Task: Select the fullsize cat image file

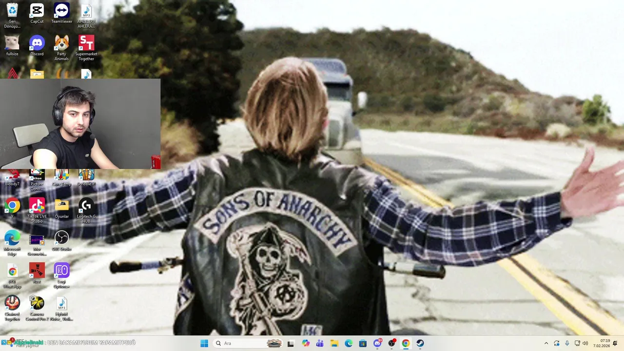Action: tap(12, 46)
